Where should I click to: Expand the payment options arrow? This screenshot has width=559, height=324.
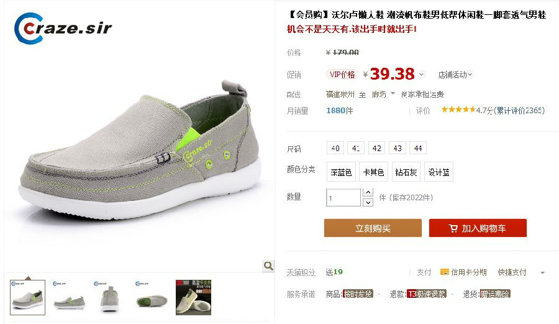543,272
